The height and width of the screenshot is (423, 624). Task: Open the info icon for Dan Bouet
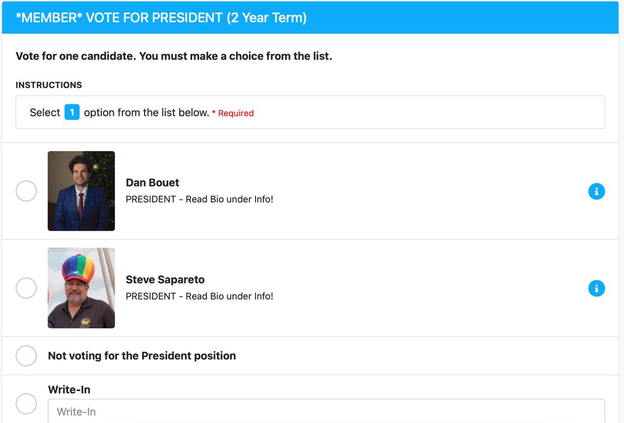coord(596,191)
